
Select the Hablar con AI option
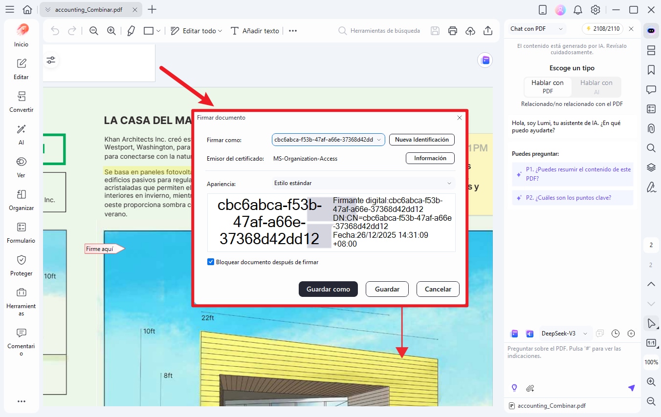(596, 87)
